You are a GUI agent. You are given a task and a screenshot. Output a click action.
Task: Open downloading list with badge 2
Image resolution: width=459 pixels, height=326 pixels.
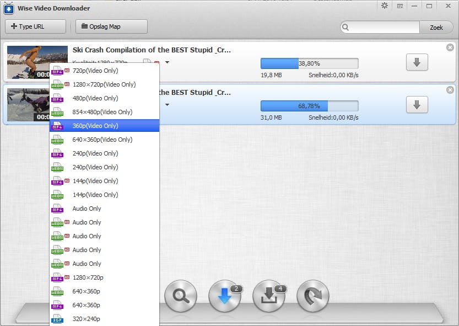[224, 296]
